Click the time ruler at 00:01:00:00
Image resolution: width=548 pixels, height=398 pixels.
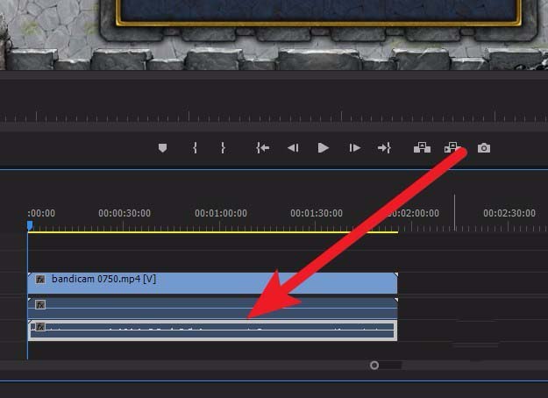tap(221, 214)
